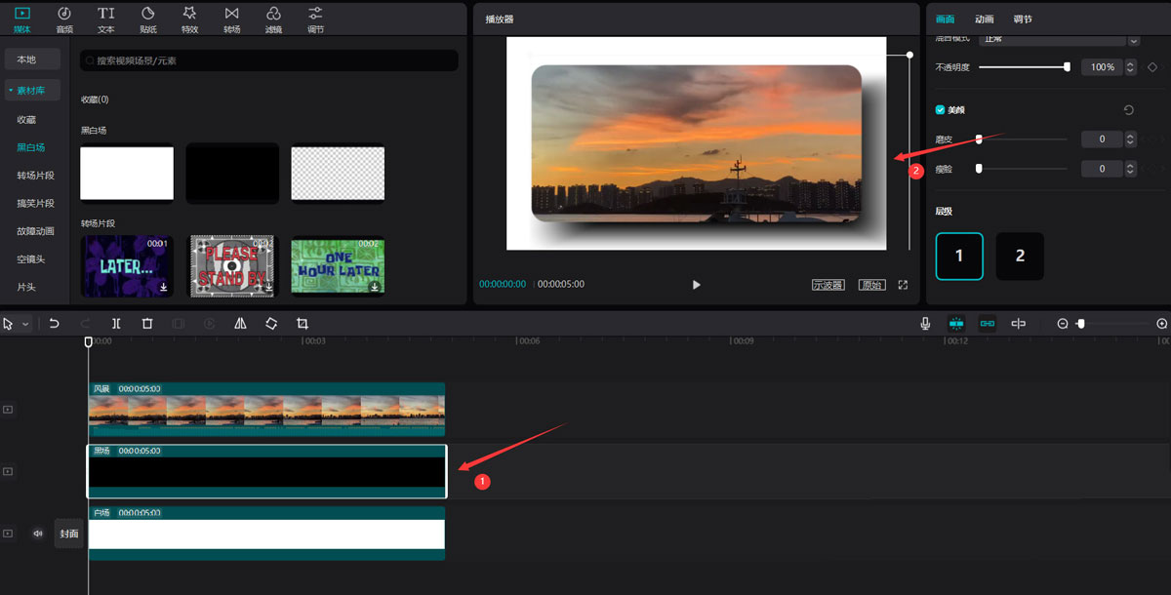Screen dimensions: 1171x595
Task: Click the 原始 aspect ratio button in player
Action: [x=871, y=285]
